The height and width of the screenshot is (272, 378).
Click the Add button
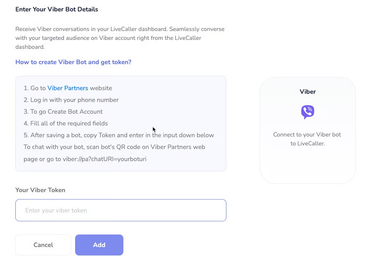(99, 245)
